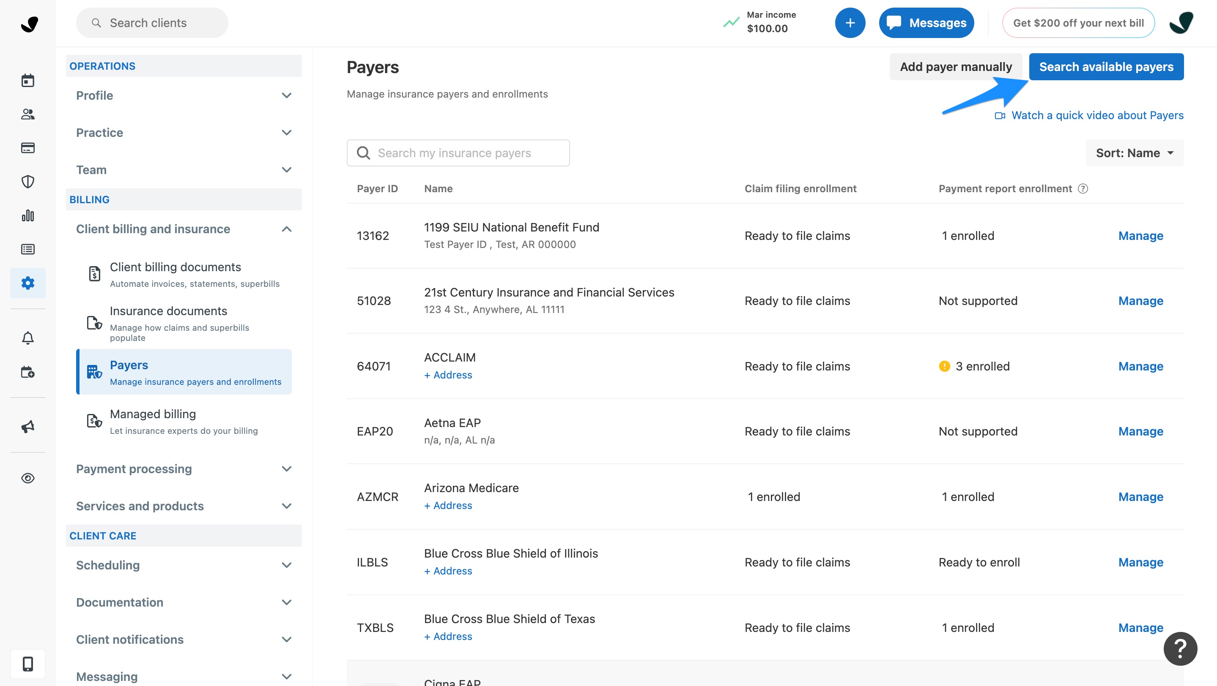Open the insurance shield sidebar icon

(28, 182)
